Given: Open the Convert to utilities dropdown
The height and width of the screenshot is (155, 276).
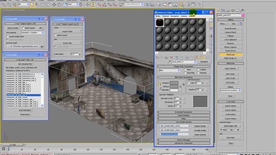Looking at the screenshot, I should pos(230,90).
